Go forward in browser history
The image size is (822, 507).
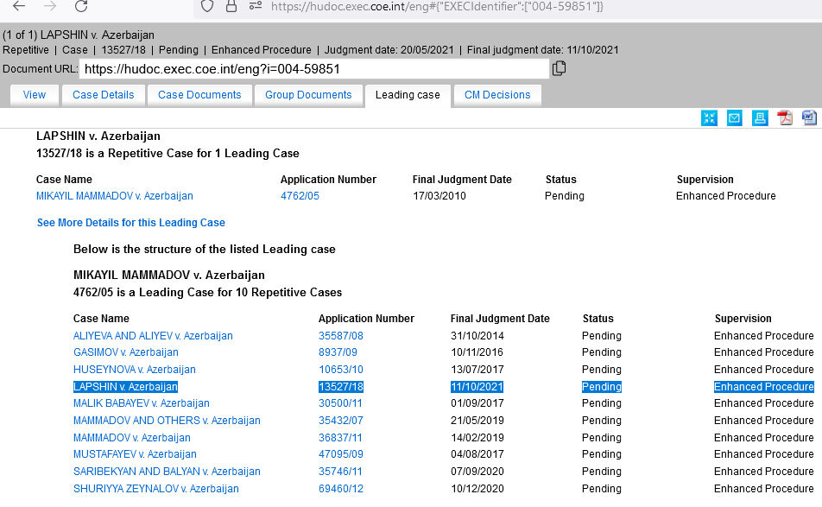50,6
